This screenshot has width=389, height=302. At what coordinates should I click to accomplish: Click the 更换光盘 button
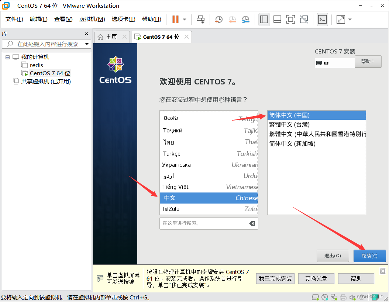(x=316, y=279)
